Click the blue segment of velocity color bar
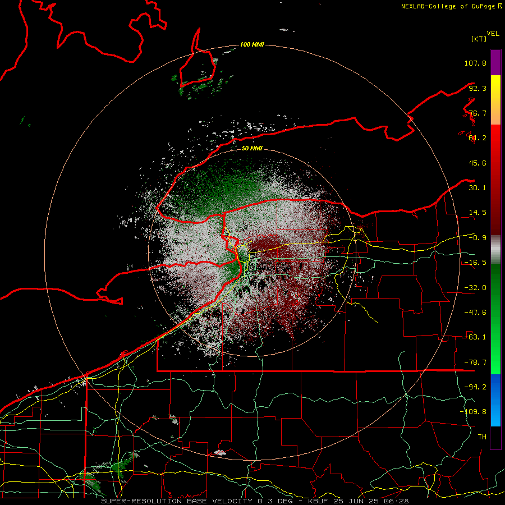The height and width of the screenshot is (505, 505). [495, 400]
